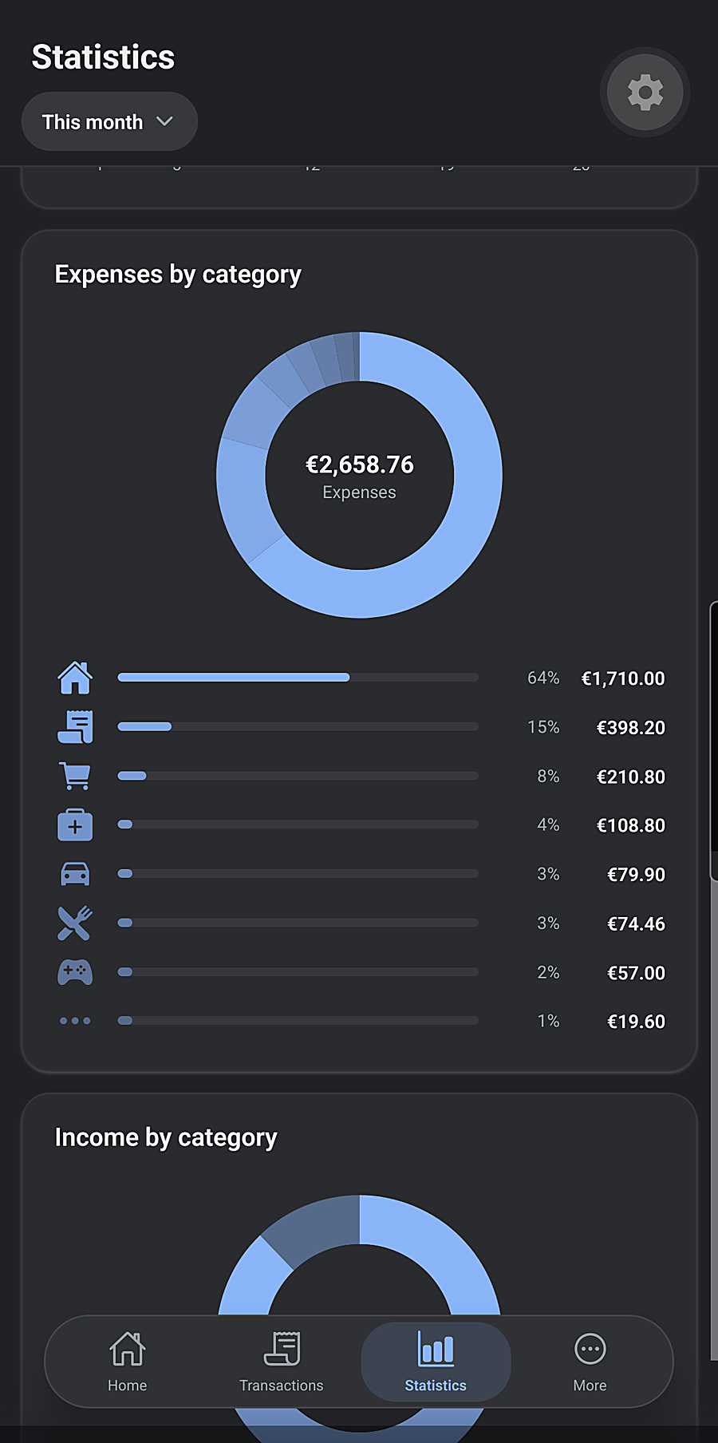The image size is (718, 1443).
Task: Click the housing category house icon
Action: click(x=75, y=678)
